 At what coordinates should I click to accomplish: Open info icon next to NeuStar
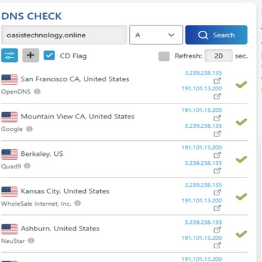[31, 240]
